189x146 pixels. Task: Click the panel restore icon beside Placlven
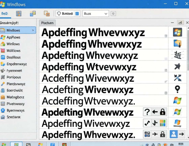[x=180, y=23]
